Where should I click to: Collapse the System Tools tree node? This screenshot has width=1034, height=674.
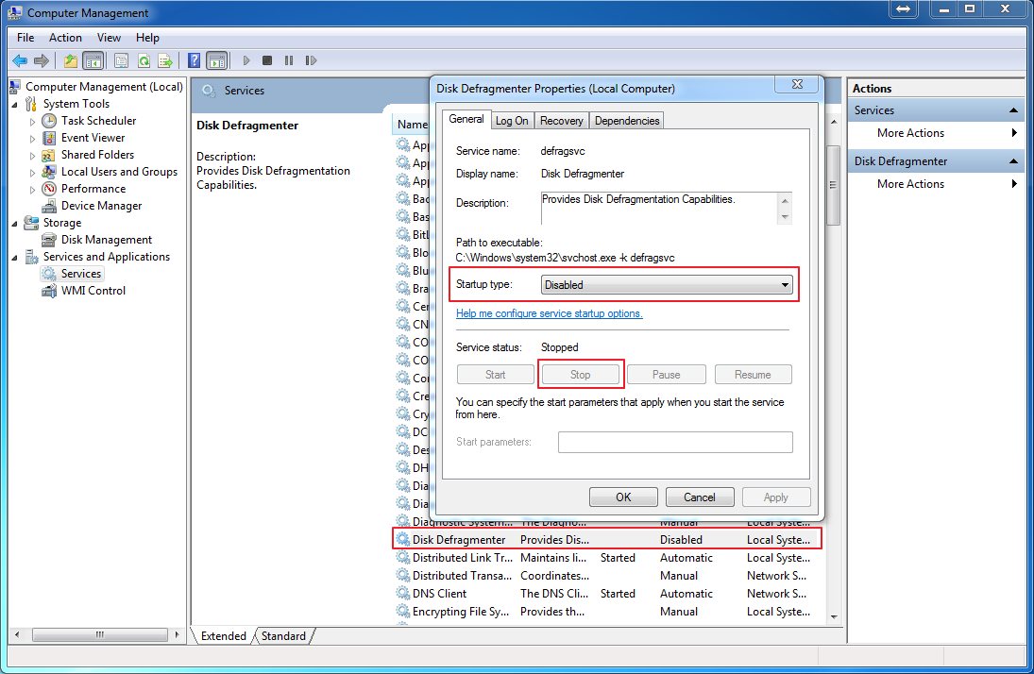(15, 104)
